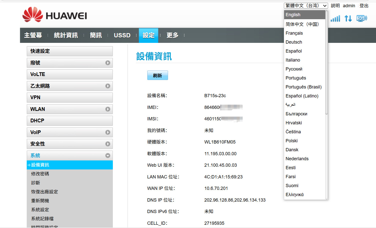
Task: Expand the 乙太網路 arrow icon
Action: (108, 86)
